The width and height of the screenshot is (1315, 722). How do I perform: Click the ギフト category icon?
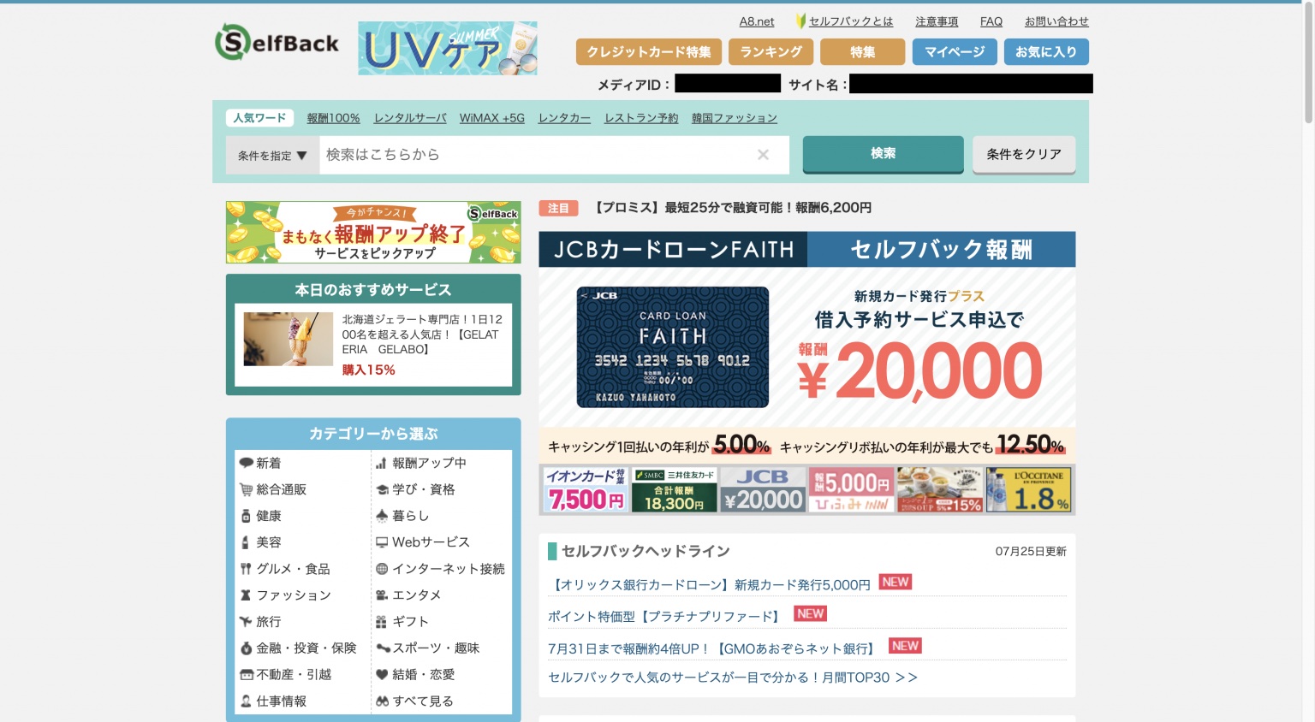click(x=382, y=622)
